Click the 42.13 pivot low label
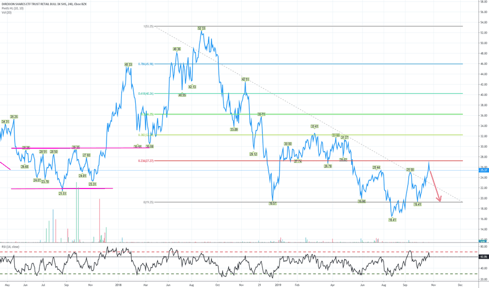 click(192, 87)
